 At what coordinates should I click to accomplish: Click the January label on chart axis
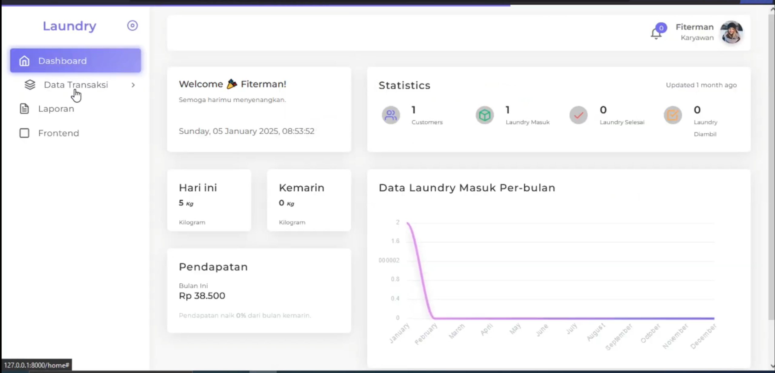[x=399, y=333]
